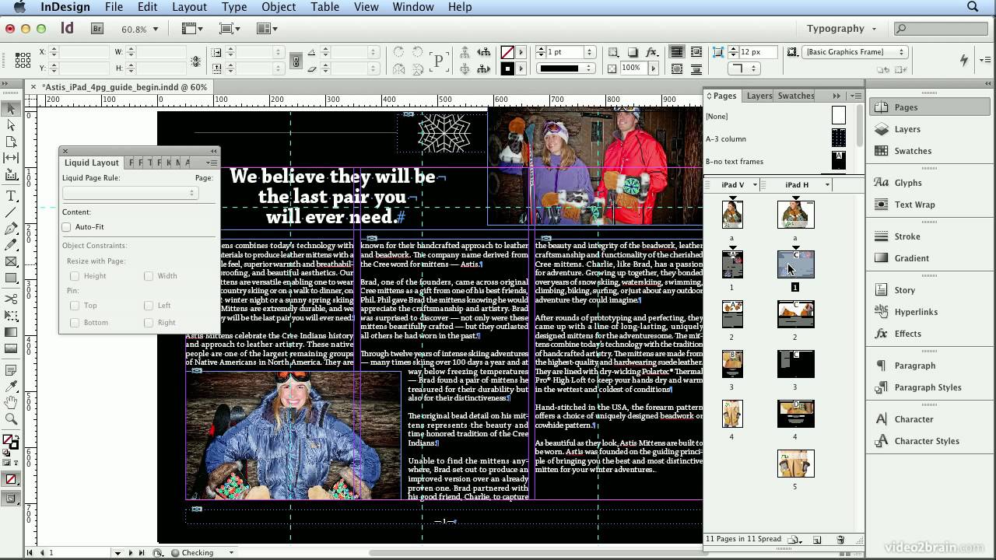Select the Type tool
Image resolution: width=996 pixels, height=560 pixels.
coord(11,196)
